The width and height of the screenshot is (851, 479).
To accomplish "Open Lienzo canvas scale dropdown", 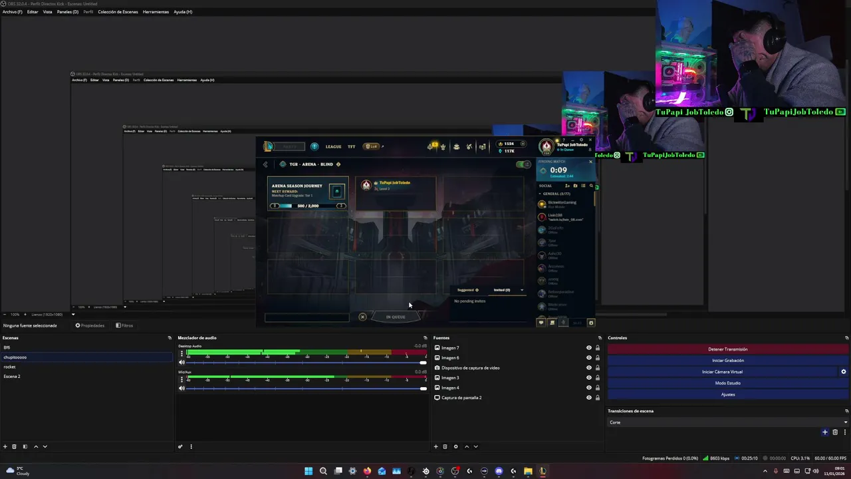I will (x=52, y=315).
